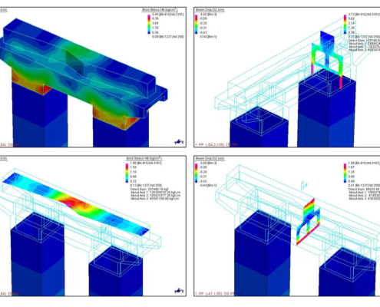The width and height of the screenshot is (380, 307).
Task: Click the Brick Stress VM legend title in top-left viewport
Action: point(160,10)
